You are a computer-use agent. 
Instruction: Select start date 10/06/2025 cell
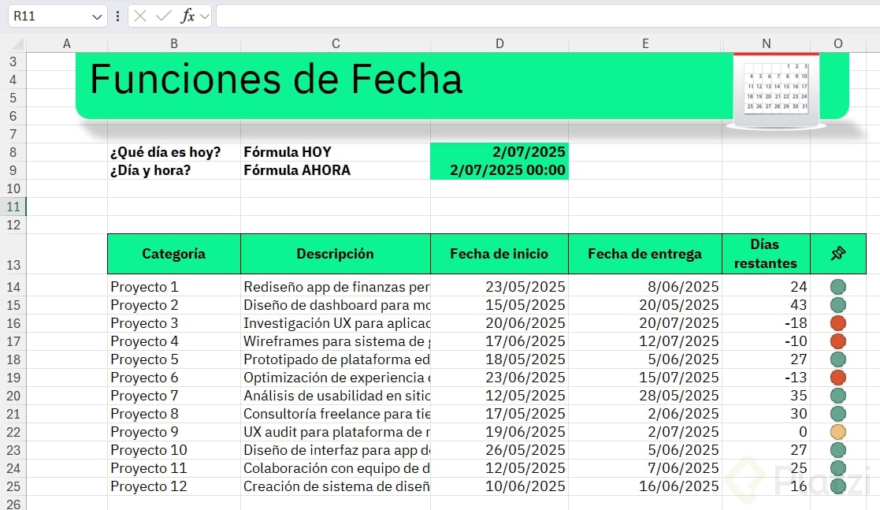[499, 486]
